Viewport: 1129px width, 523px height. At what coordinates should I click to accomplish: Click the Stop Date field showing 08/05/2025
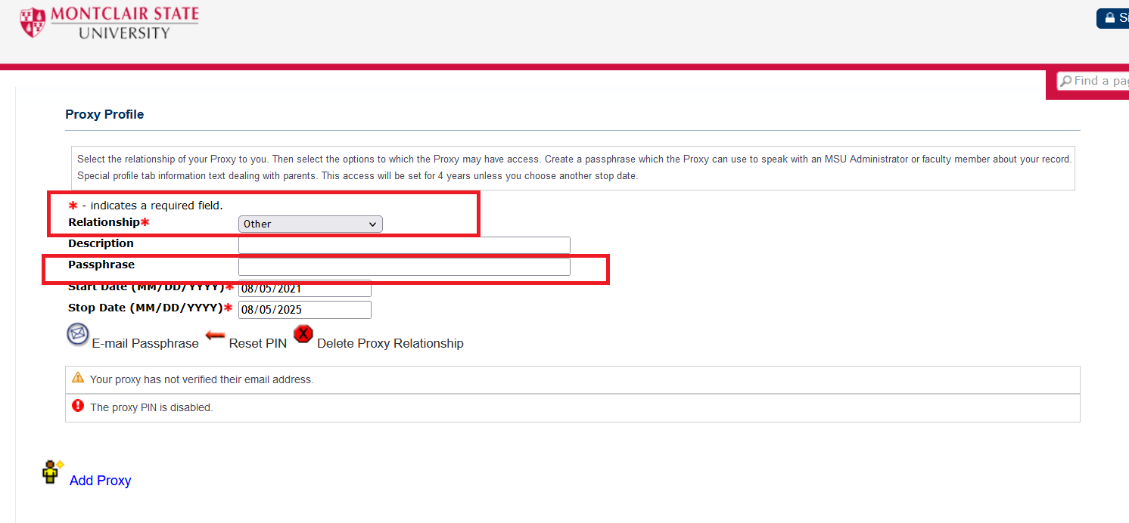pyautogui.click(x=304, y=309)
